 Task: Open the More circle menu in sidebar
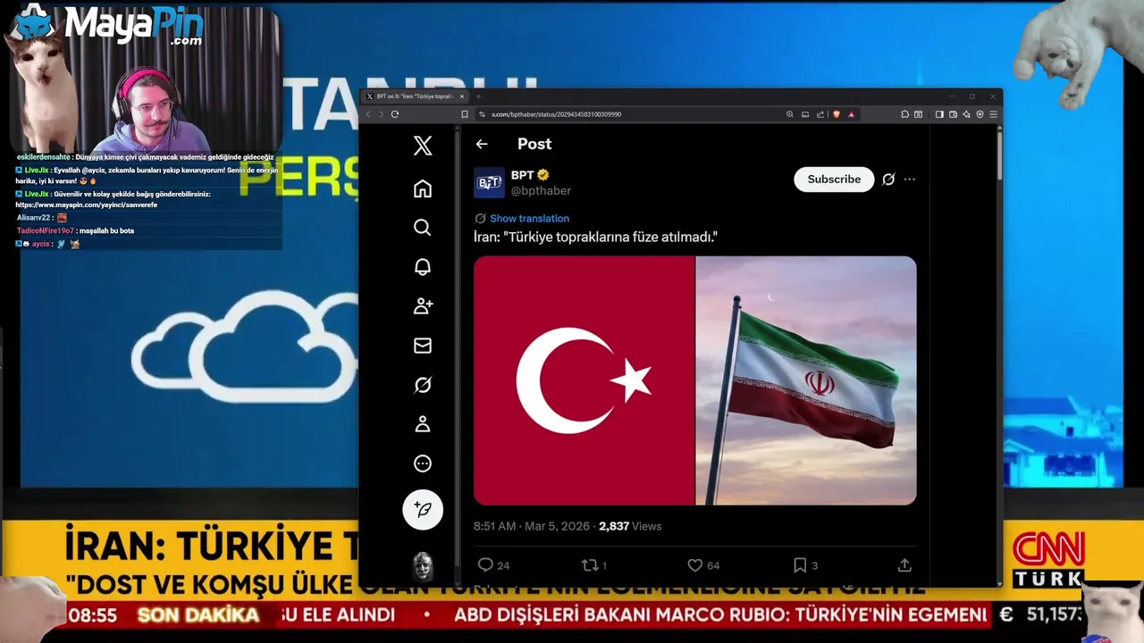[423, 463]
